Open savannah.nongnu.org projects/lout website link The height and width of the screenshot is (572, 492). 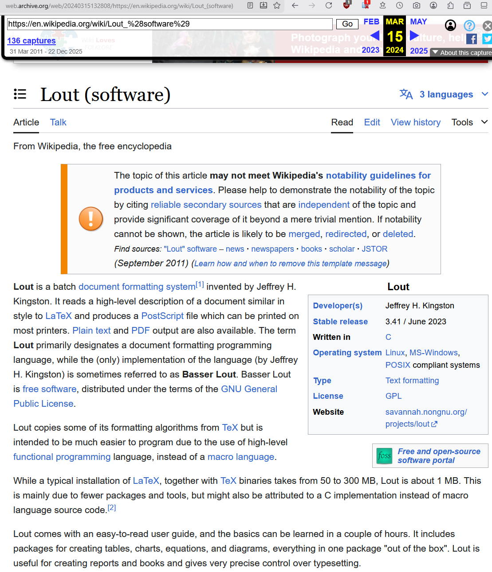pos(426,418)
